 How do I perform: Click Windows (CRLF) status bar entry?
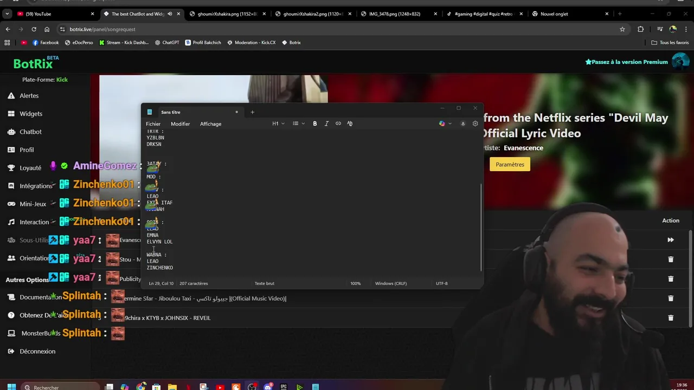pyautogui.click(x=391, y=283)
